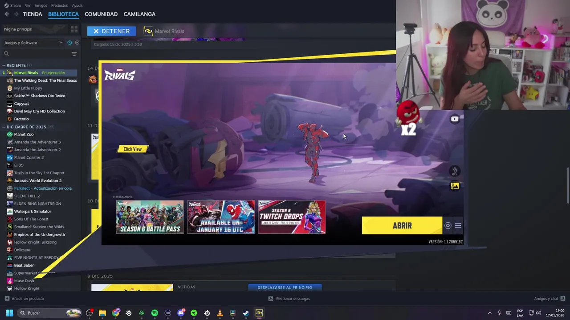Open Discord from the taskbar
The width and height of the screenshot is (570, 320).
(x=181, y=313)
